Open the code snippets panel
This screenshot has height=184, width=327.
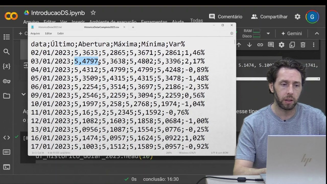[x=7, y=137]
